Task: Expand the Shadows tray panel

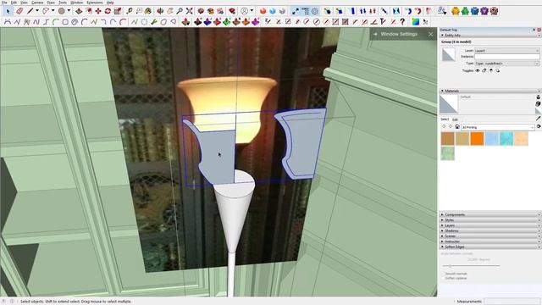Action: tap(489, 230)
